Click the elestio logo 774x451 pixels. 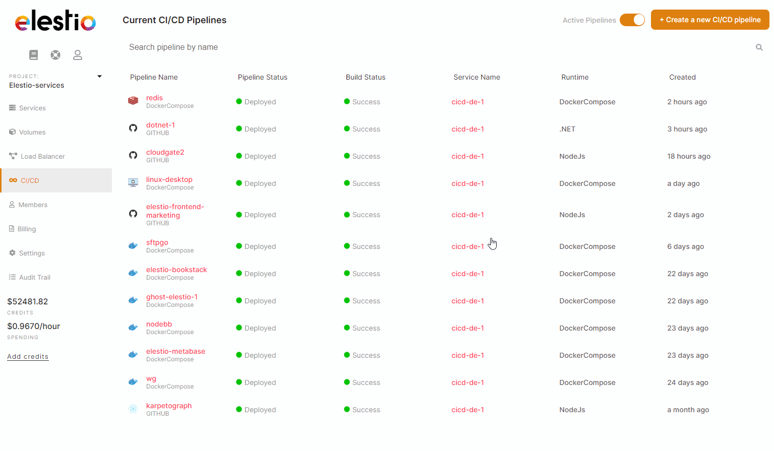click(55, 21)
